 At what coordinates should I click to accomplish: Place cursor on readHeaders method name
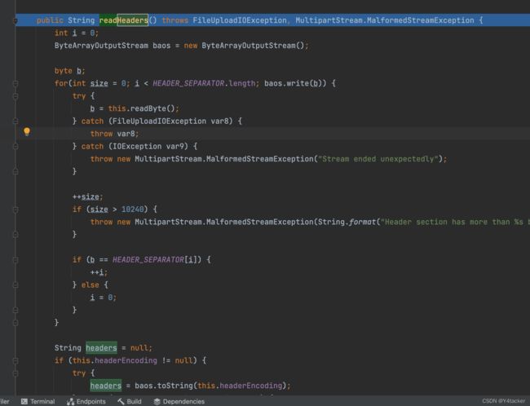(x=124, y=20)
